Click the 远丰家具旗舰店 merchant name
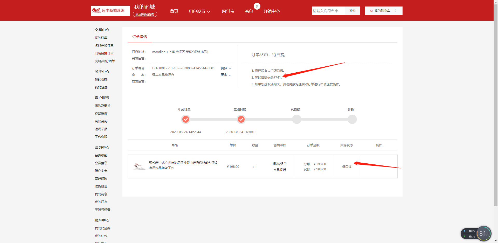Image resolution: width=498 pixels, height=243 pixels. (163, 75)
